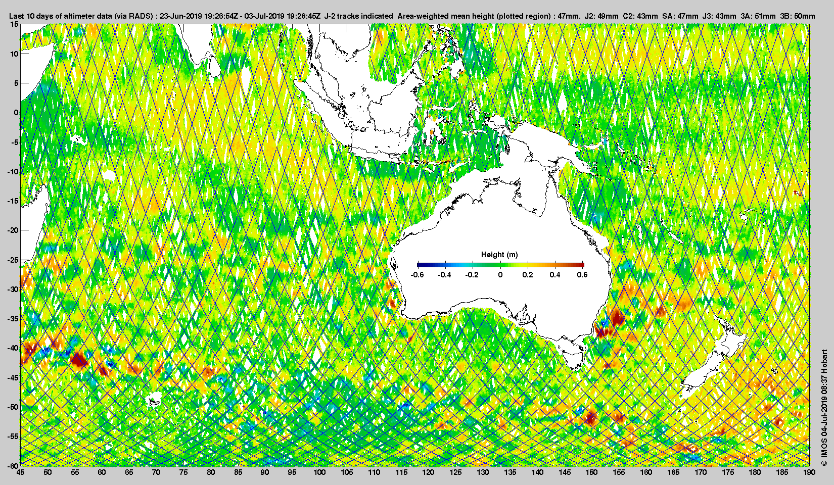This screenshot has width=834, height=485.
Task: Select the 0.4 colorbar tick label
Action: (555, 275)
